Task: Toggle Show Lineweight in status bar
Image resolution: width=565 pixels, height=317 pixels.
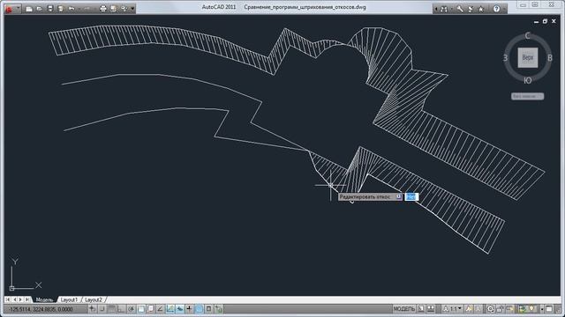Action: tap(189, 309)
